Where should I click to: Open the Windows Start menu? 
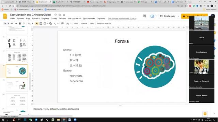tap(3, 120)
